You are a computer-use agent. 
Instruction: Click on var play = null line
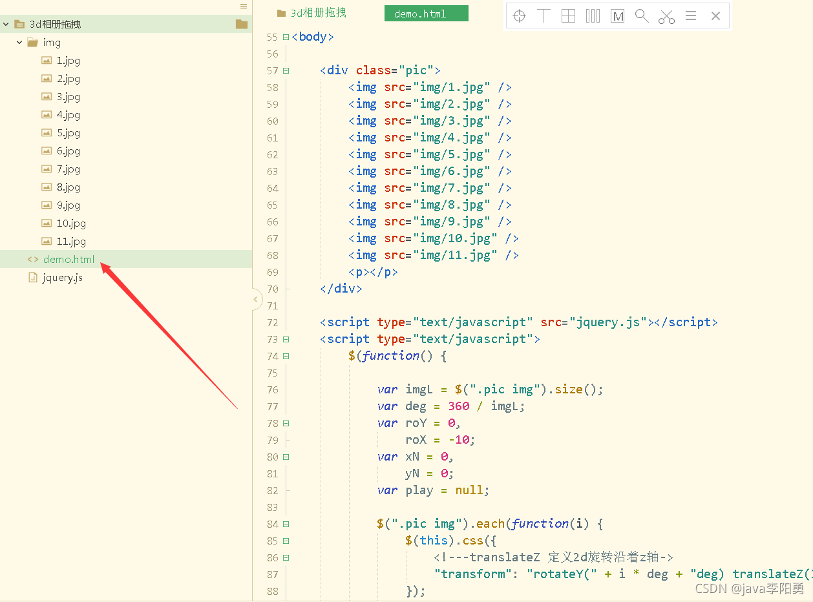point(434,490)
